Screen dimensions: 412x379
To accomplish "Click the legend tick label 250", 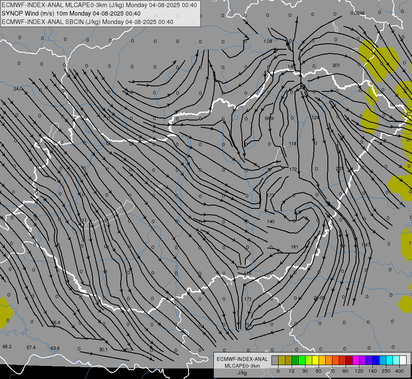I will 386,371.
